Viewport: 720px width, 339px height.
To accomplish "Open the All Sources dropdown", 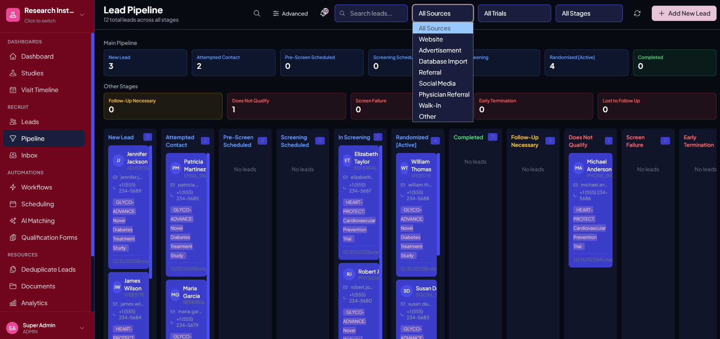I will [443, 13].
